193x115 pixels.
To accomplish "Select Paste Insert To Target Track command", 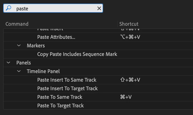I will [x=67, y=88].
